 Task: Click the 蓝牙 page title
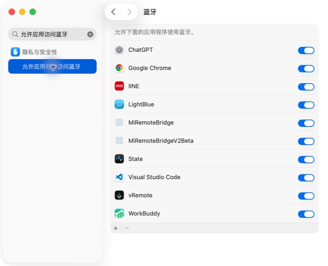click(x=150, y=12)
